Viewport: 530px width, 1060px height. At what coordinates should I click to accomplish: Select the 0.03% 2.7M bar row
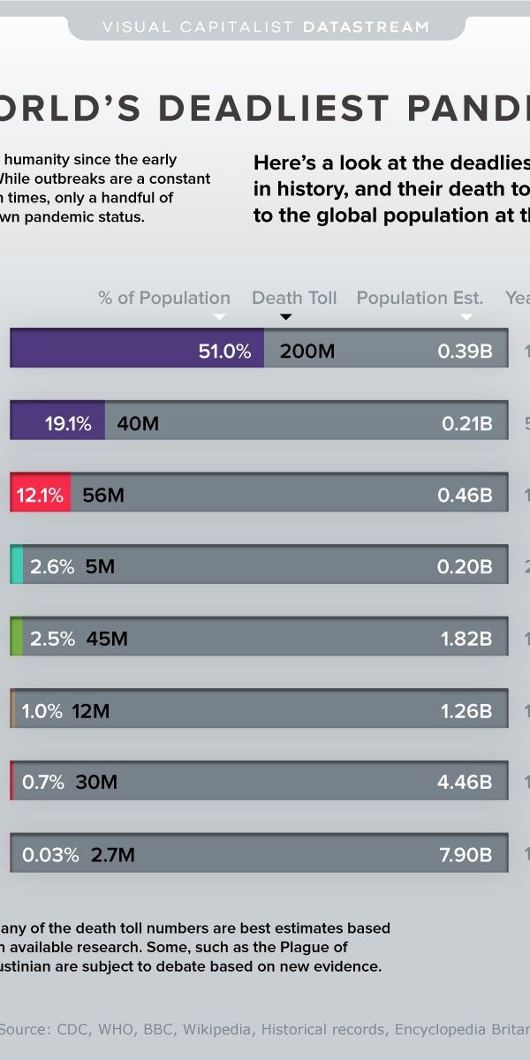coord(256,853)
